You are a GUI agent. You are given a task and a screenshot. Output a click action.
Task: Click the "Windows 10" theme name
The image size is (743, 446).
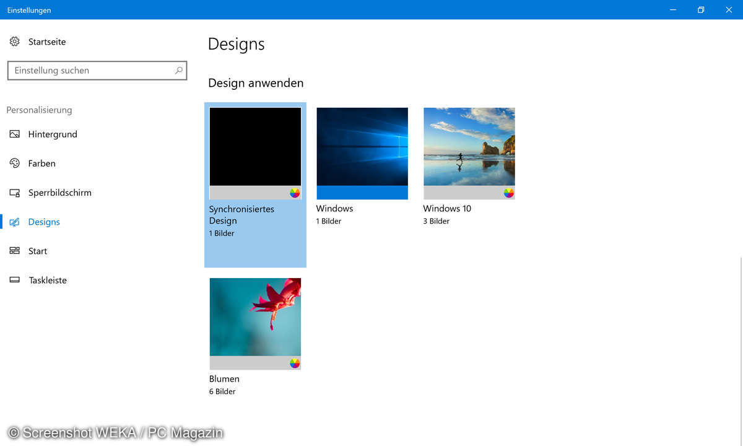click(447, 209)
